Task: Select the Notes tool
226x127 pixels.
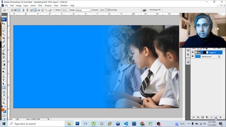Action: [x=4, y=92]
